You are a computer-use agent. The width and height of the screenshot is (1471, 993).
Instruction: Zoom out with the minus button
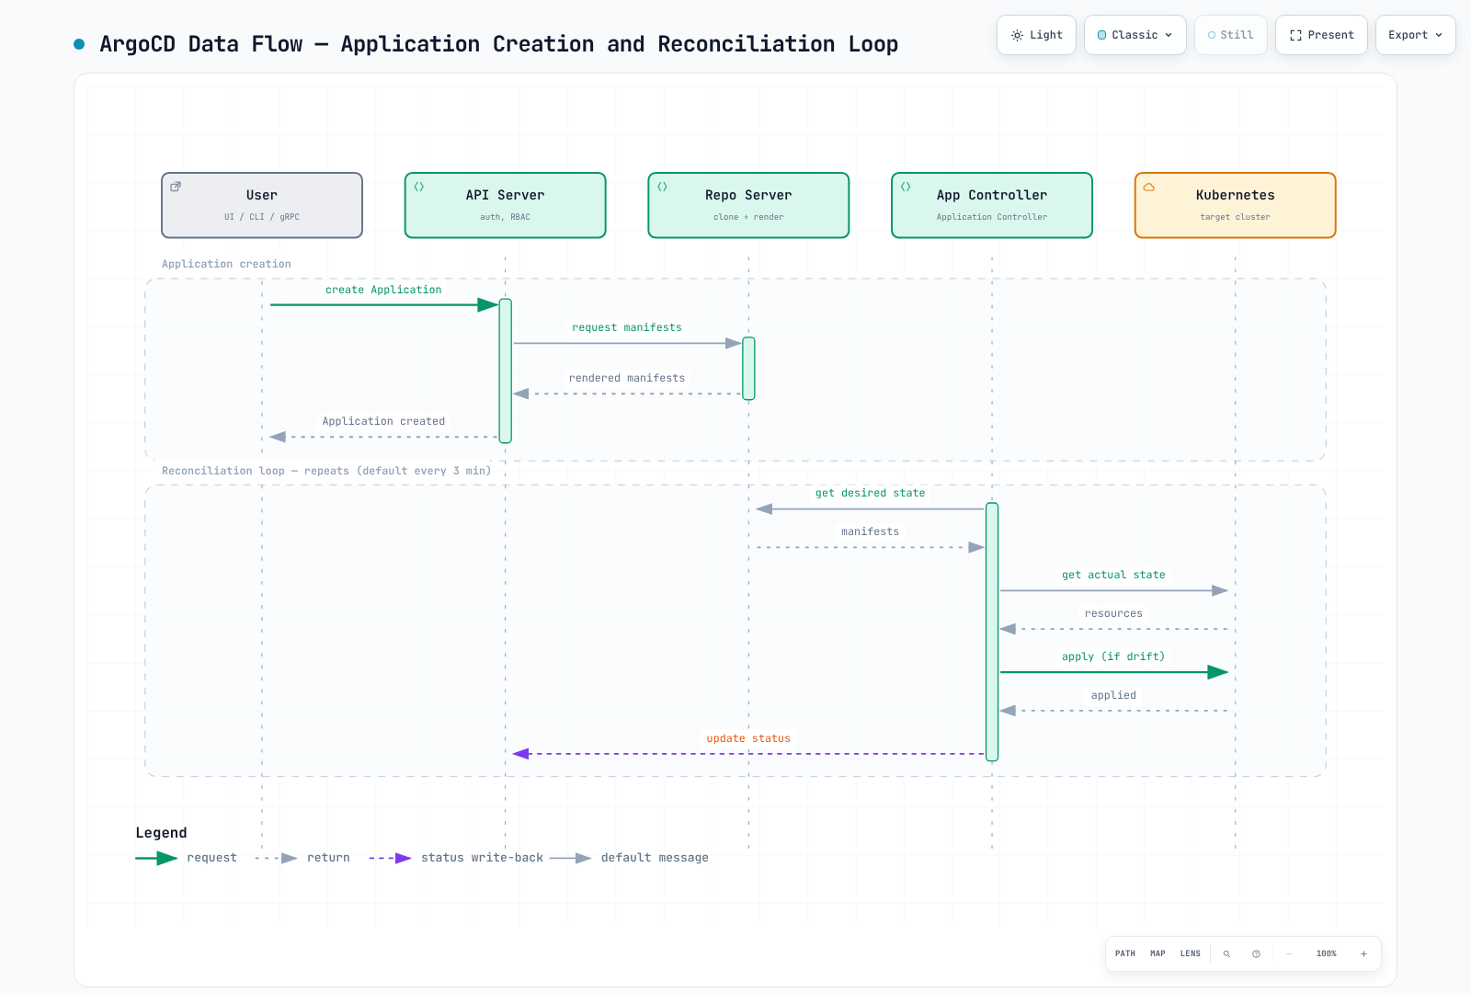point(1289,953)
